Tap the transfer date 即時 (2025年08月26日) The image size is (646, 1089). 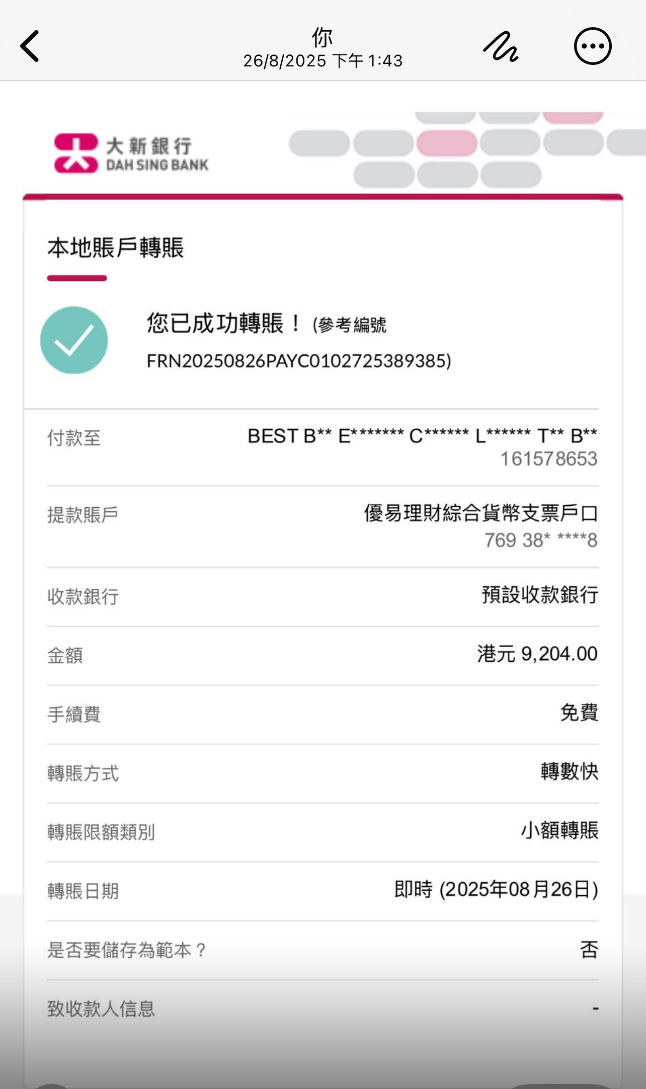point(496,890)
